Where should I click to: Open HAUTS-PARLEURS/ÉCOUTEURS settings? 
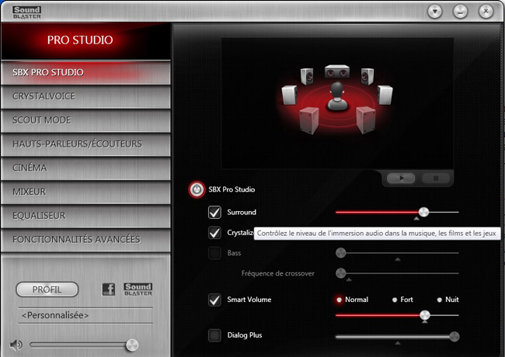(85, 144)
